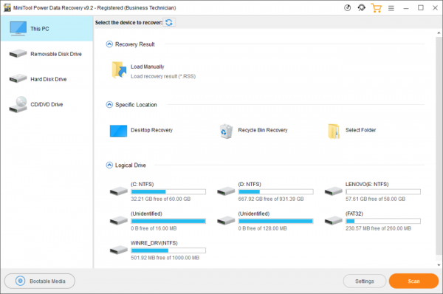Click 'Load recovery result (*.RSS)' text
Image resolution: width=443 pixels, height=294 pixels.
[163, 76]
